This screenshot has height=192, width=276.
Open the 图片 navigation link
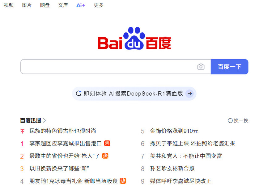click(27, 5)
